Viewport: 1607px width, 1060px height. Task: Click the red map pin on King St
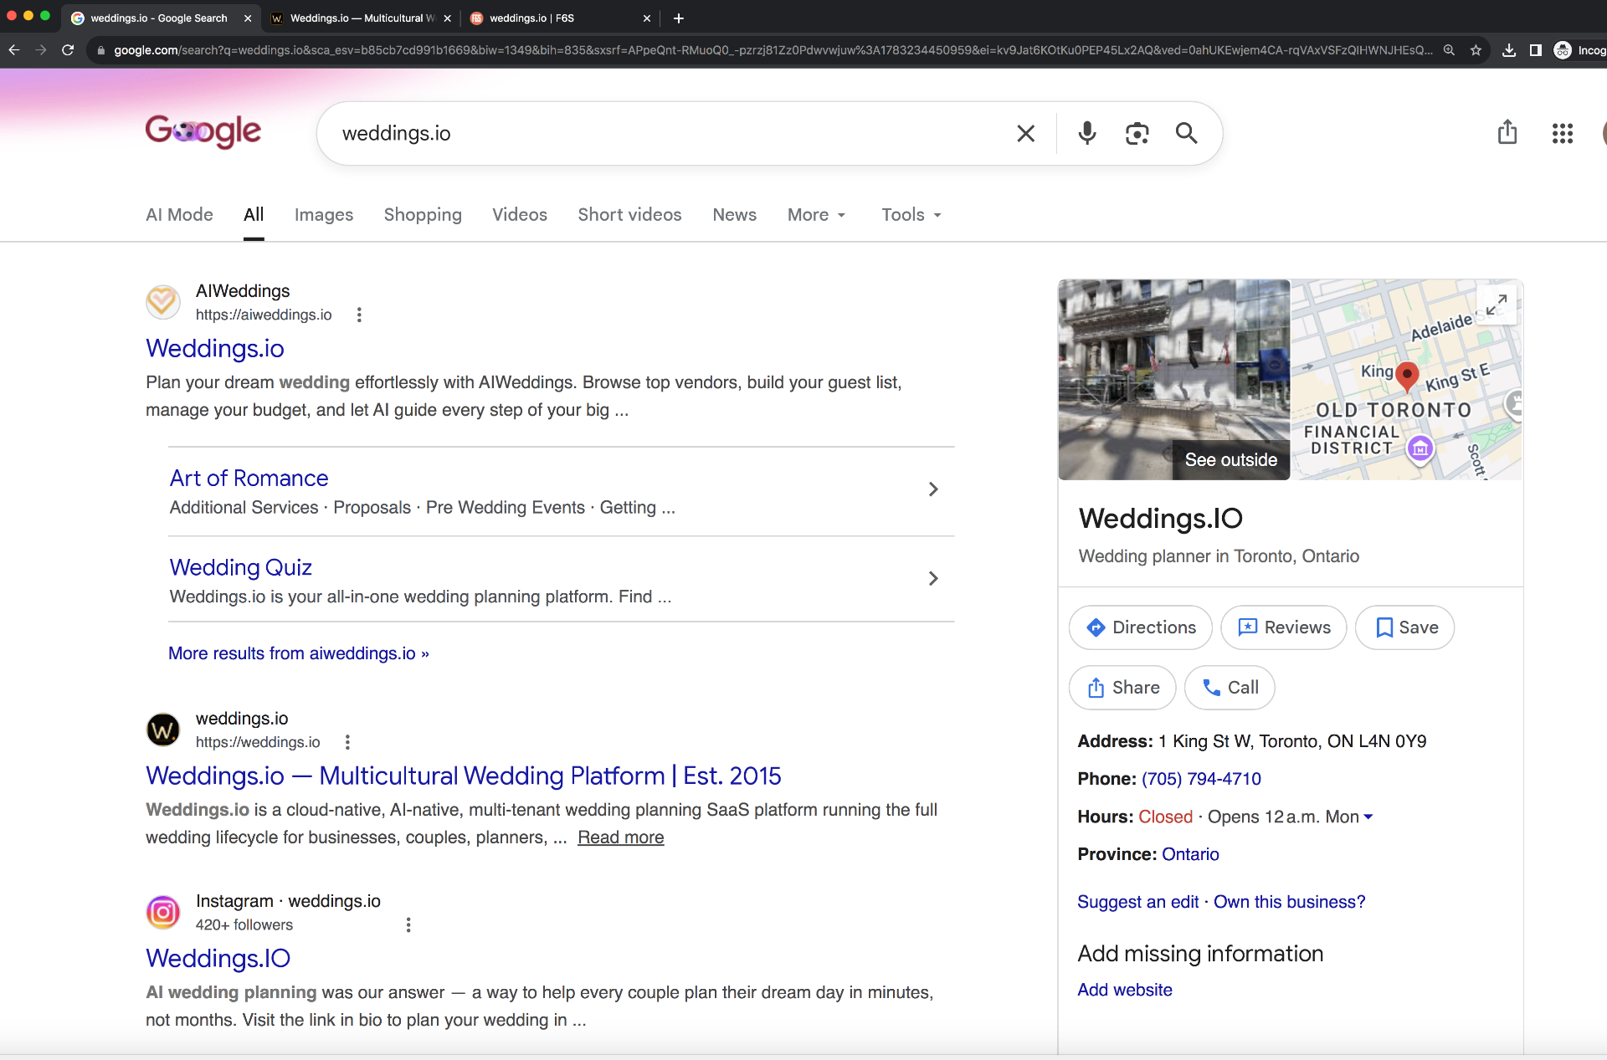coord(1407,376)
